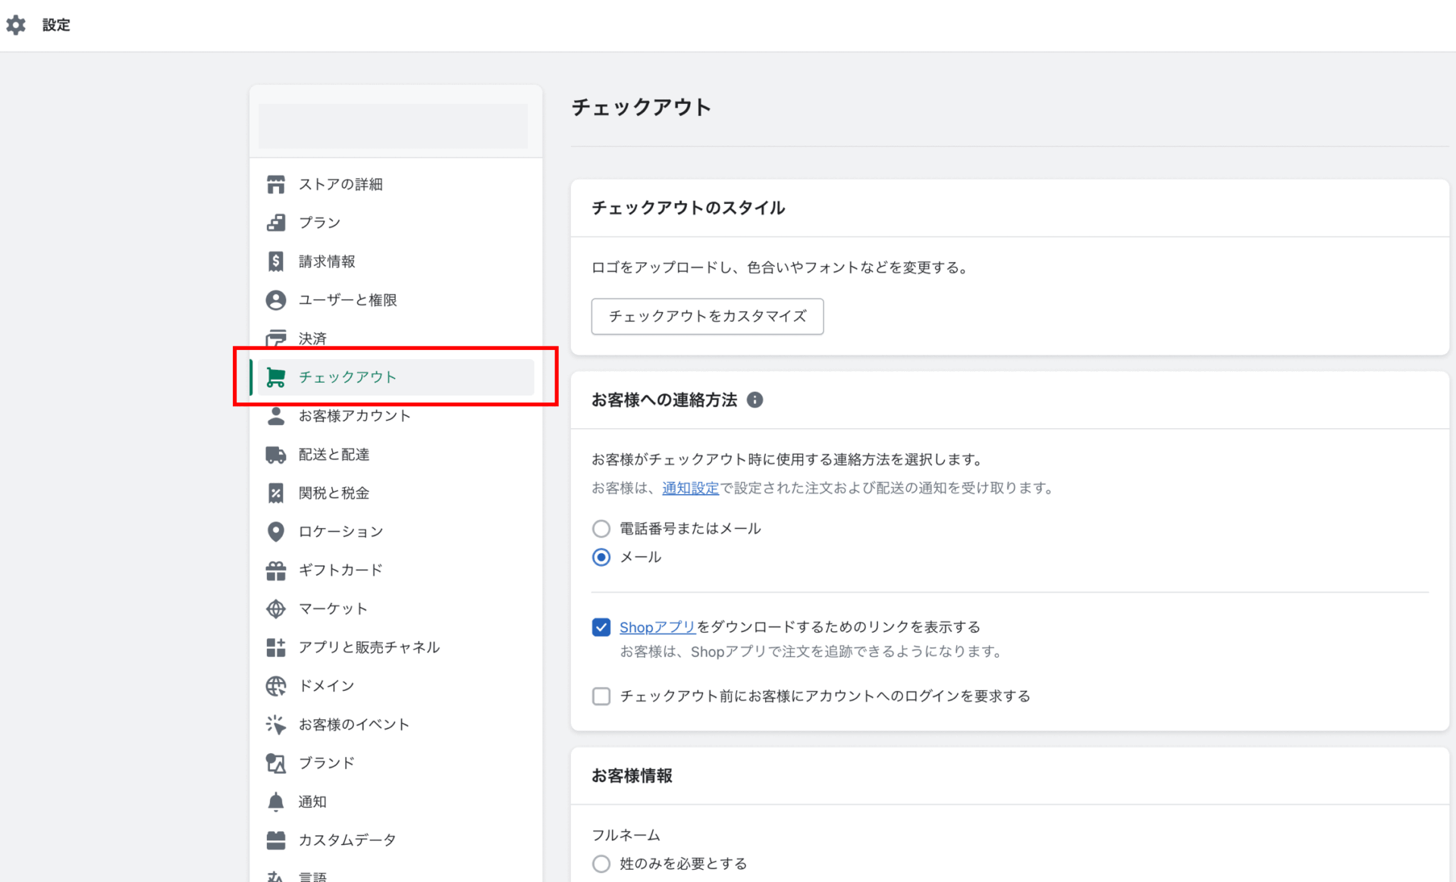The image size is (1456, 882).
Task: Enable login required before checkout checkbox
Action: 601,696
